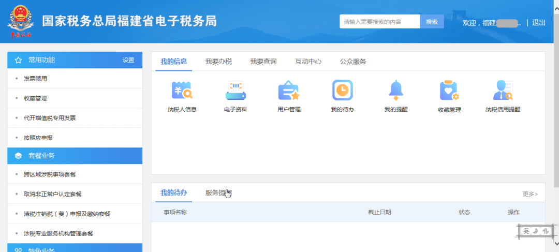Image resolution: width=559 pixels, height=252 pixels.
Task: Open 按期应申报
Action: pyautogui.click(x=38, y=138)
